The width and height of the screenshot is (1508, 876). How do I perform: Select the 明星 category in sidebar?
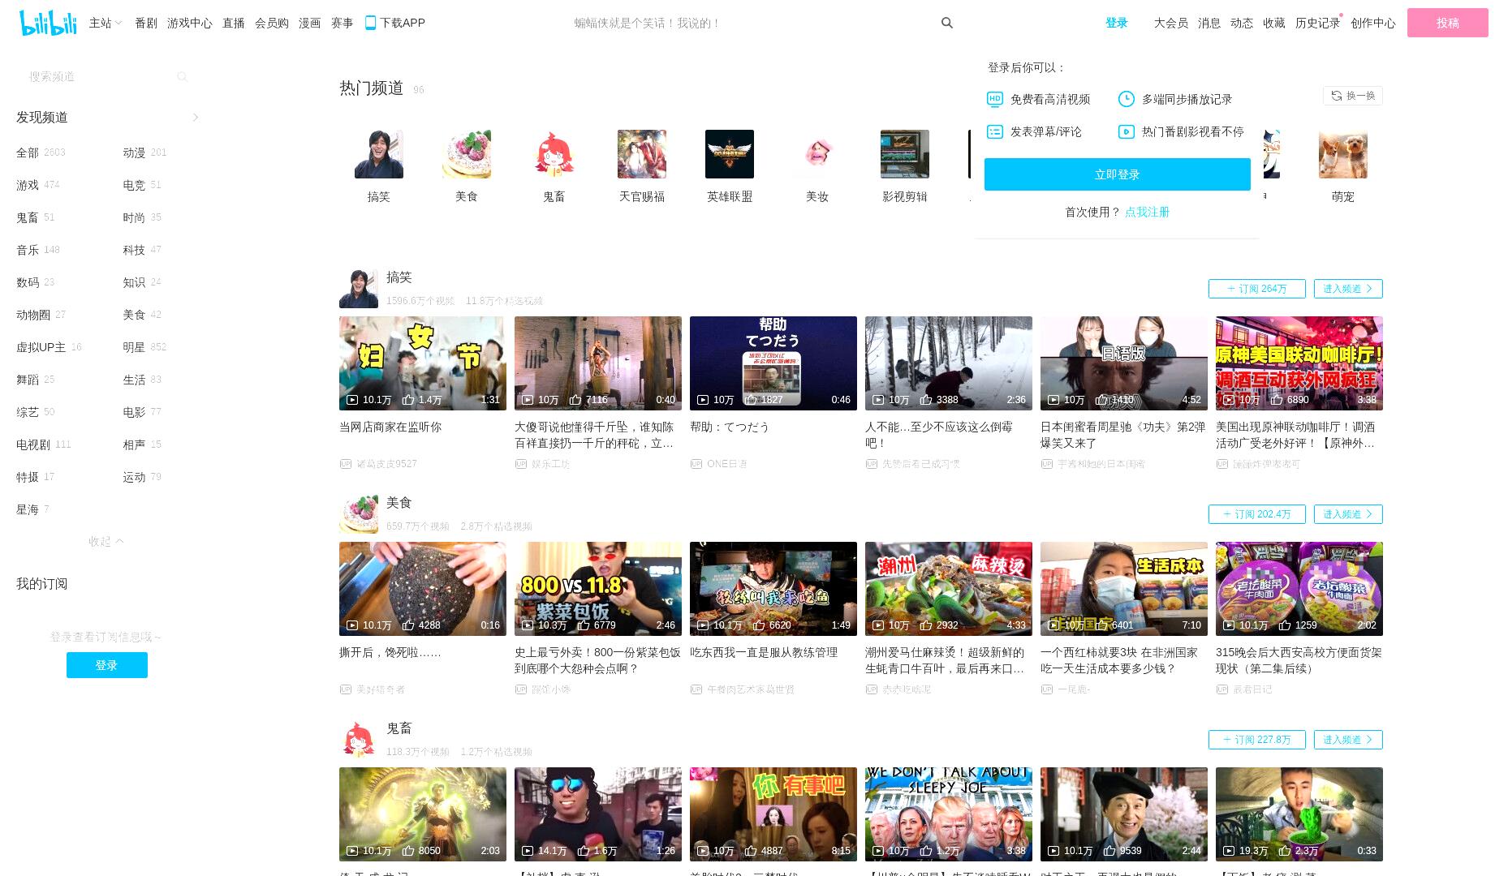tap(134, 347)
